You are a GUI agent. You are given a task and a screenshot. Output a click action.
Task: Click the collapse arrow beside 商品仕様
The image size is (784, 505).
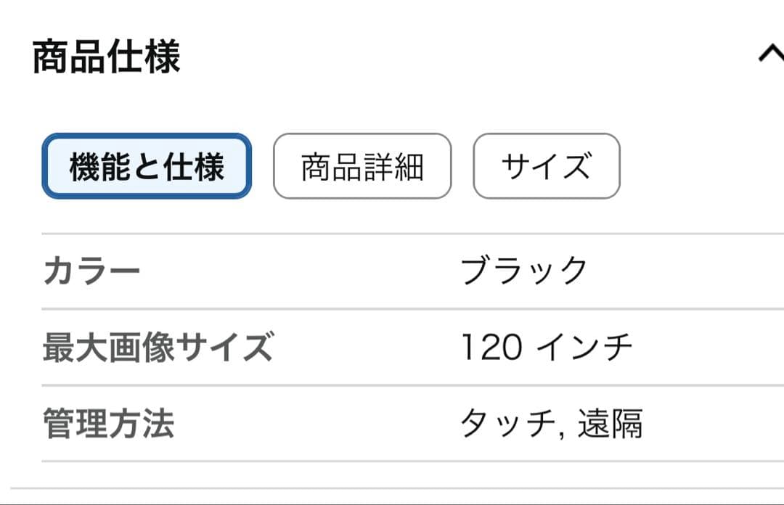pyautogui.click(x=772, y=53)
